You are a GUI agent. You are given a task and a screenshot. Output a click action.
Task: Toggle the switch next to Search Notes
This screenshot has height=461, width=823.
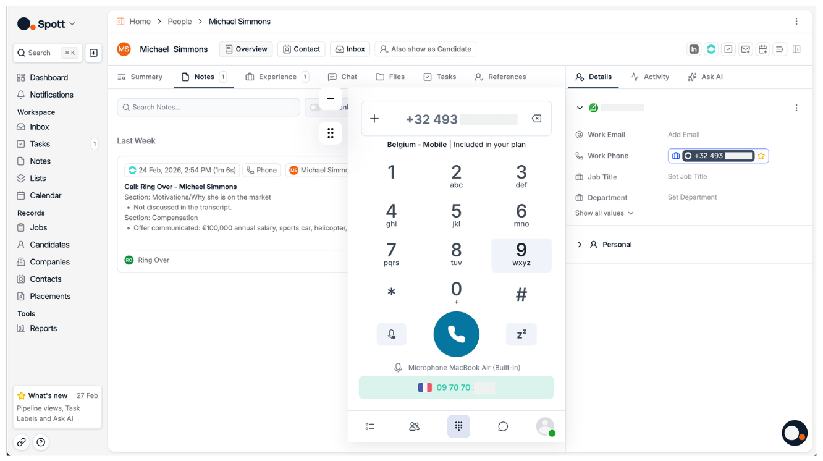pyautogui.click(x=314, y=108)
